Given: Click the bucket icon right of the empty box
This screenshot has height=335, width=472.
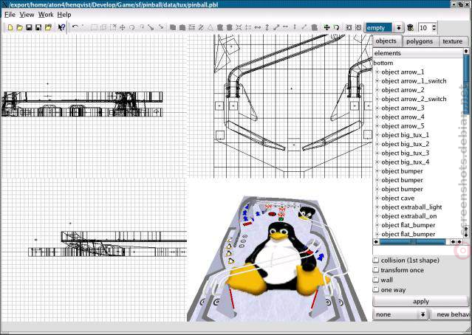Looking at the screenshot, I should pyautogui.click(x=410, y=27).
